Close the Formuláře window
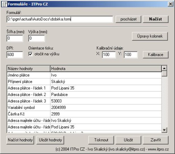The width and height of the screenshot is (175, 154). (170, 4)
